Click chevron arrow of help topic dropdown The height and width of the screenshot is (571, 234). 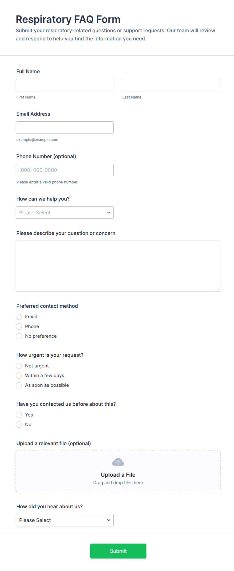click(x=109, y=213)
